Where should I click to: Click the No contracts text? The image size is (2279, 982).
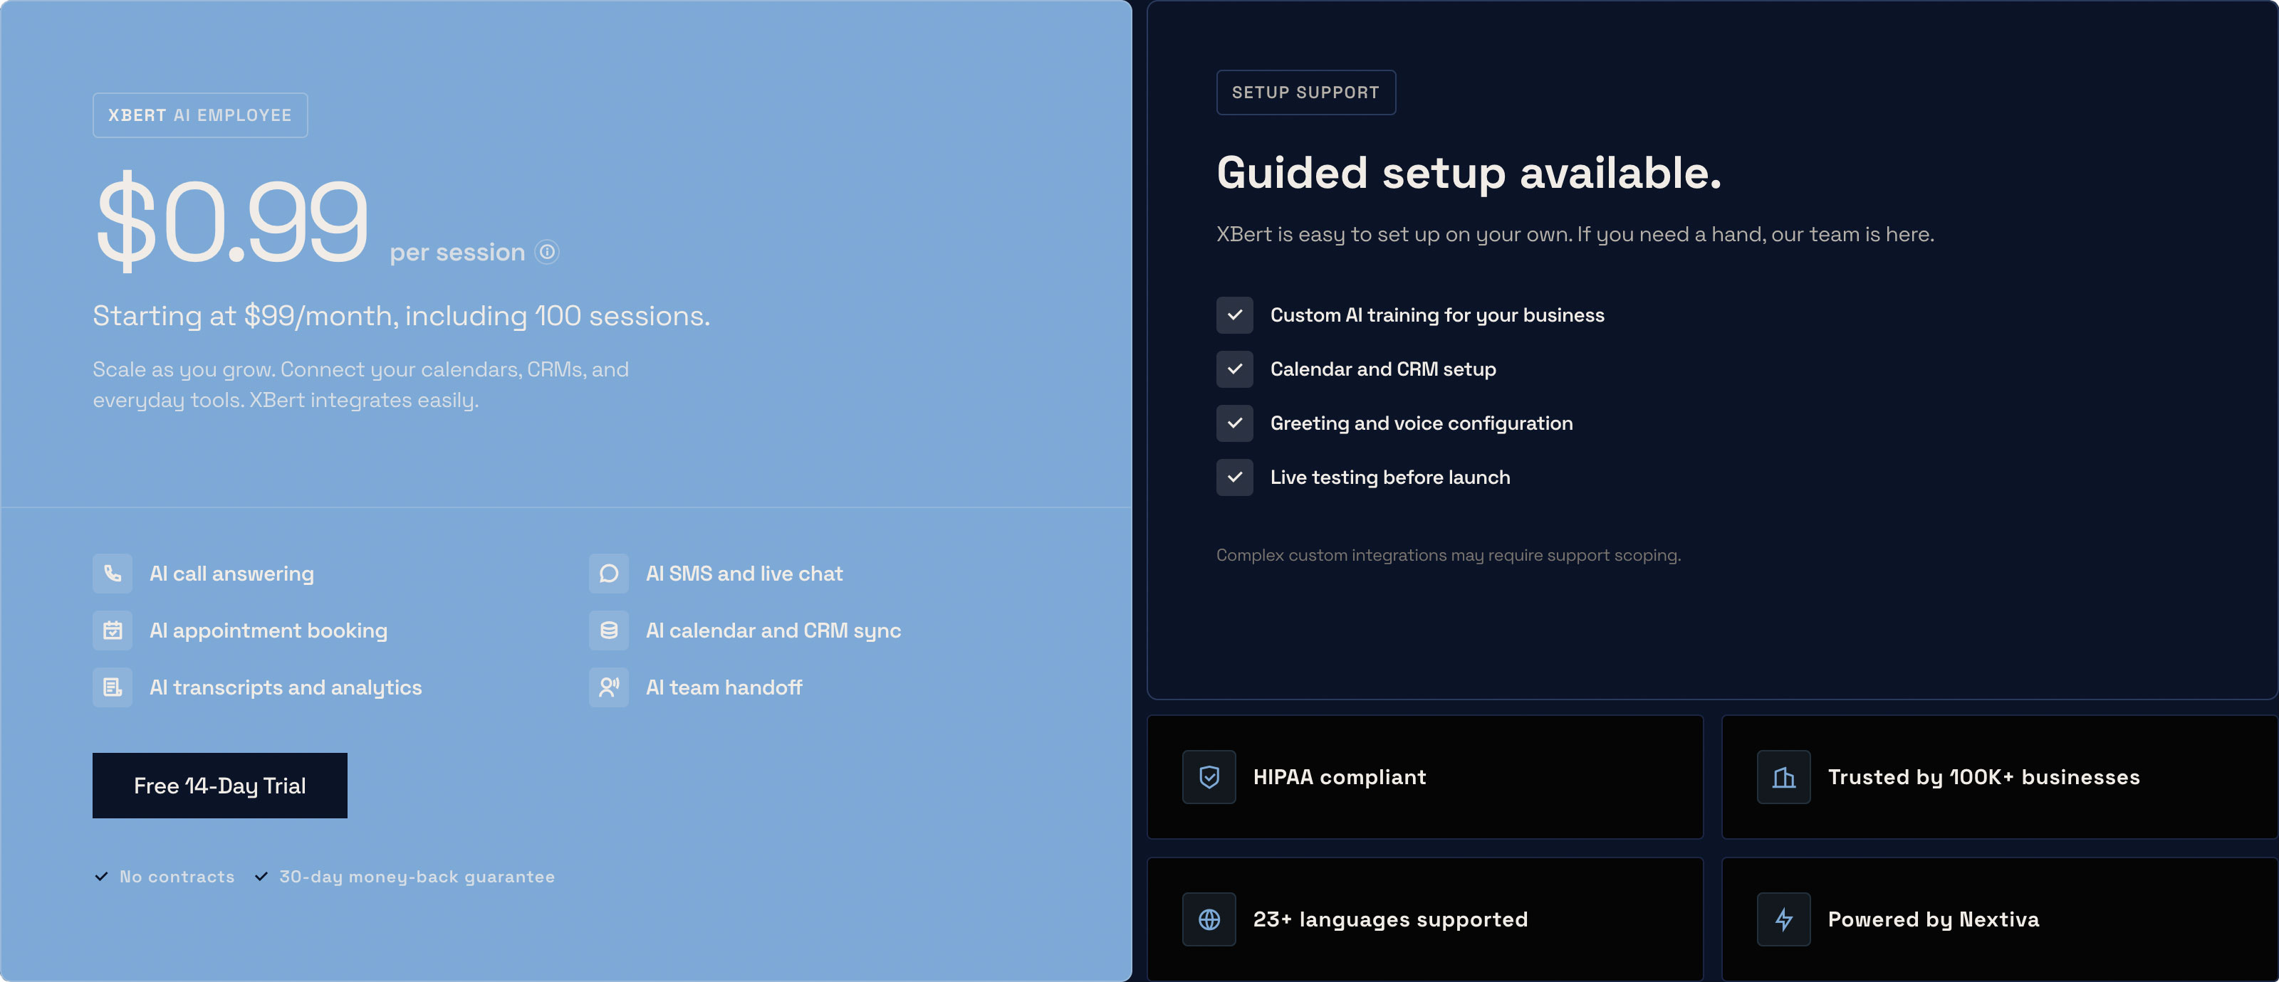[x=177, y=877]
